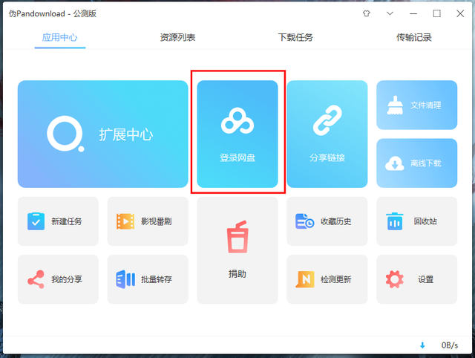This screenshot has width=475, height=358.
Task: Open 设置 gear icon
Action: pos(394,279)
